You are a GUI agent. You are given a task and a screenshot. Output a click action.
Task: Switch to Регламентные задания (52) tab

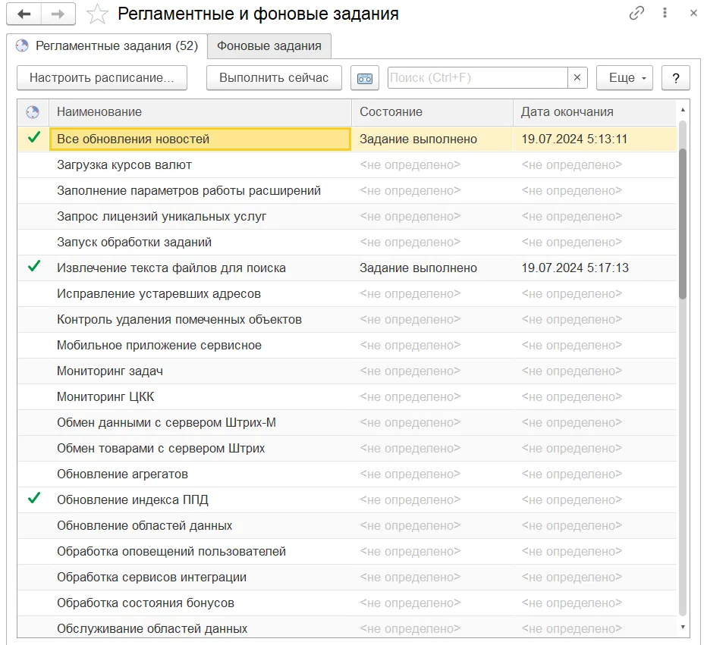pyautogui.click(x=107, y=46)
